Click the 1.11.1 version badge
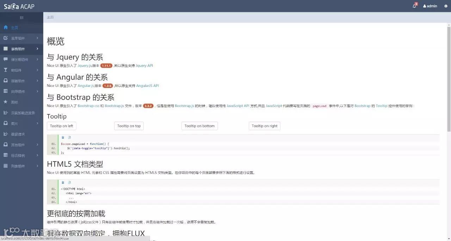 106,66
